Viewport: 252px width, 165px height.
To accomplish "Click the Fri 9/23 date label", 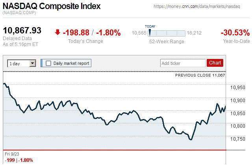I will click(12, 154).
